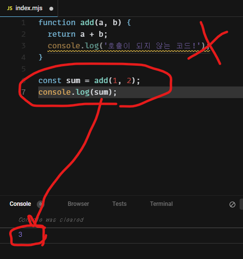The width and height of the screenshot is (243, 259).
Task: Click line number 3 in the gutter
Action: click(x=24, y=46)
